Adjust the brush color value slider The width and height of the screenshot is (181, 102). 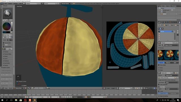12,26
